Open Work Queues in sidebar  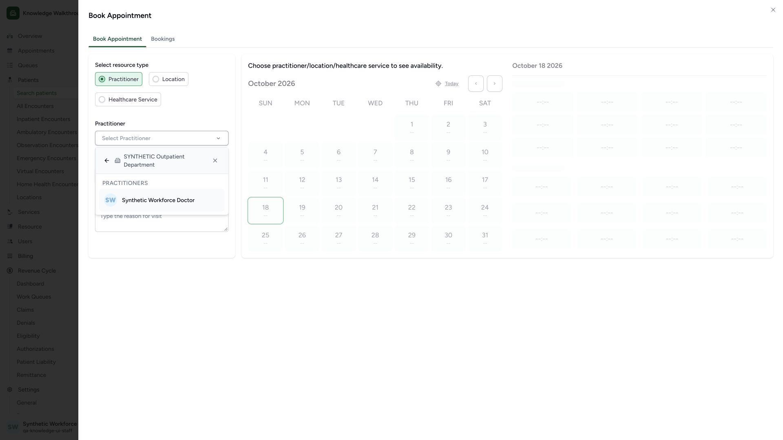34,297
